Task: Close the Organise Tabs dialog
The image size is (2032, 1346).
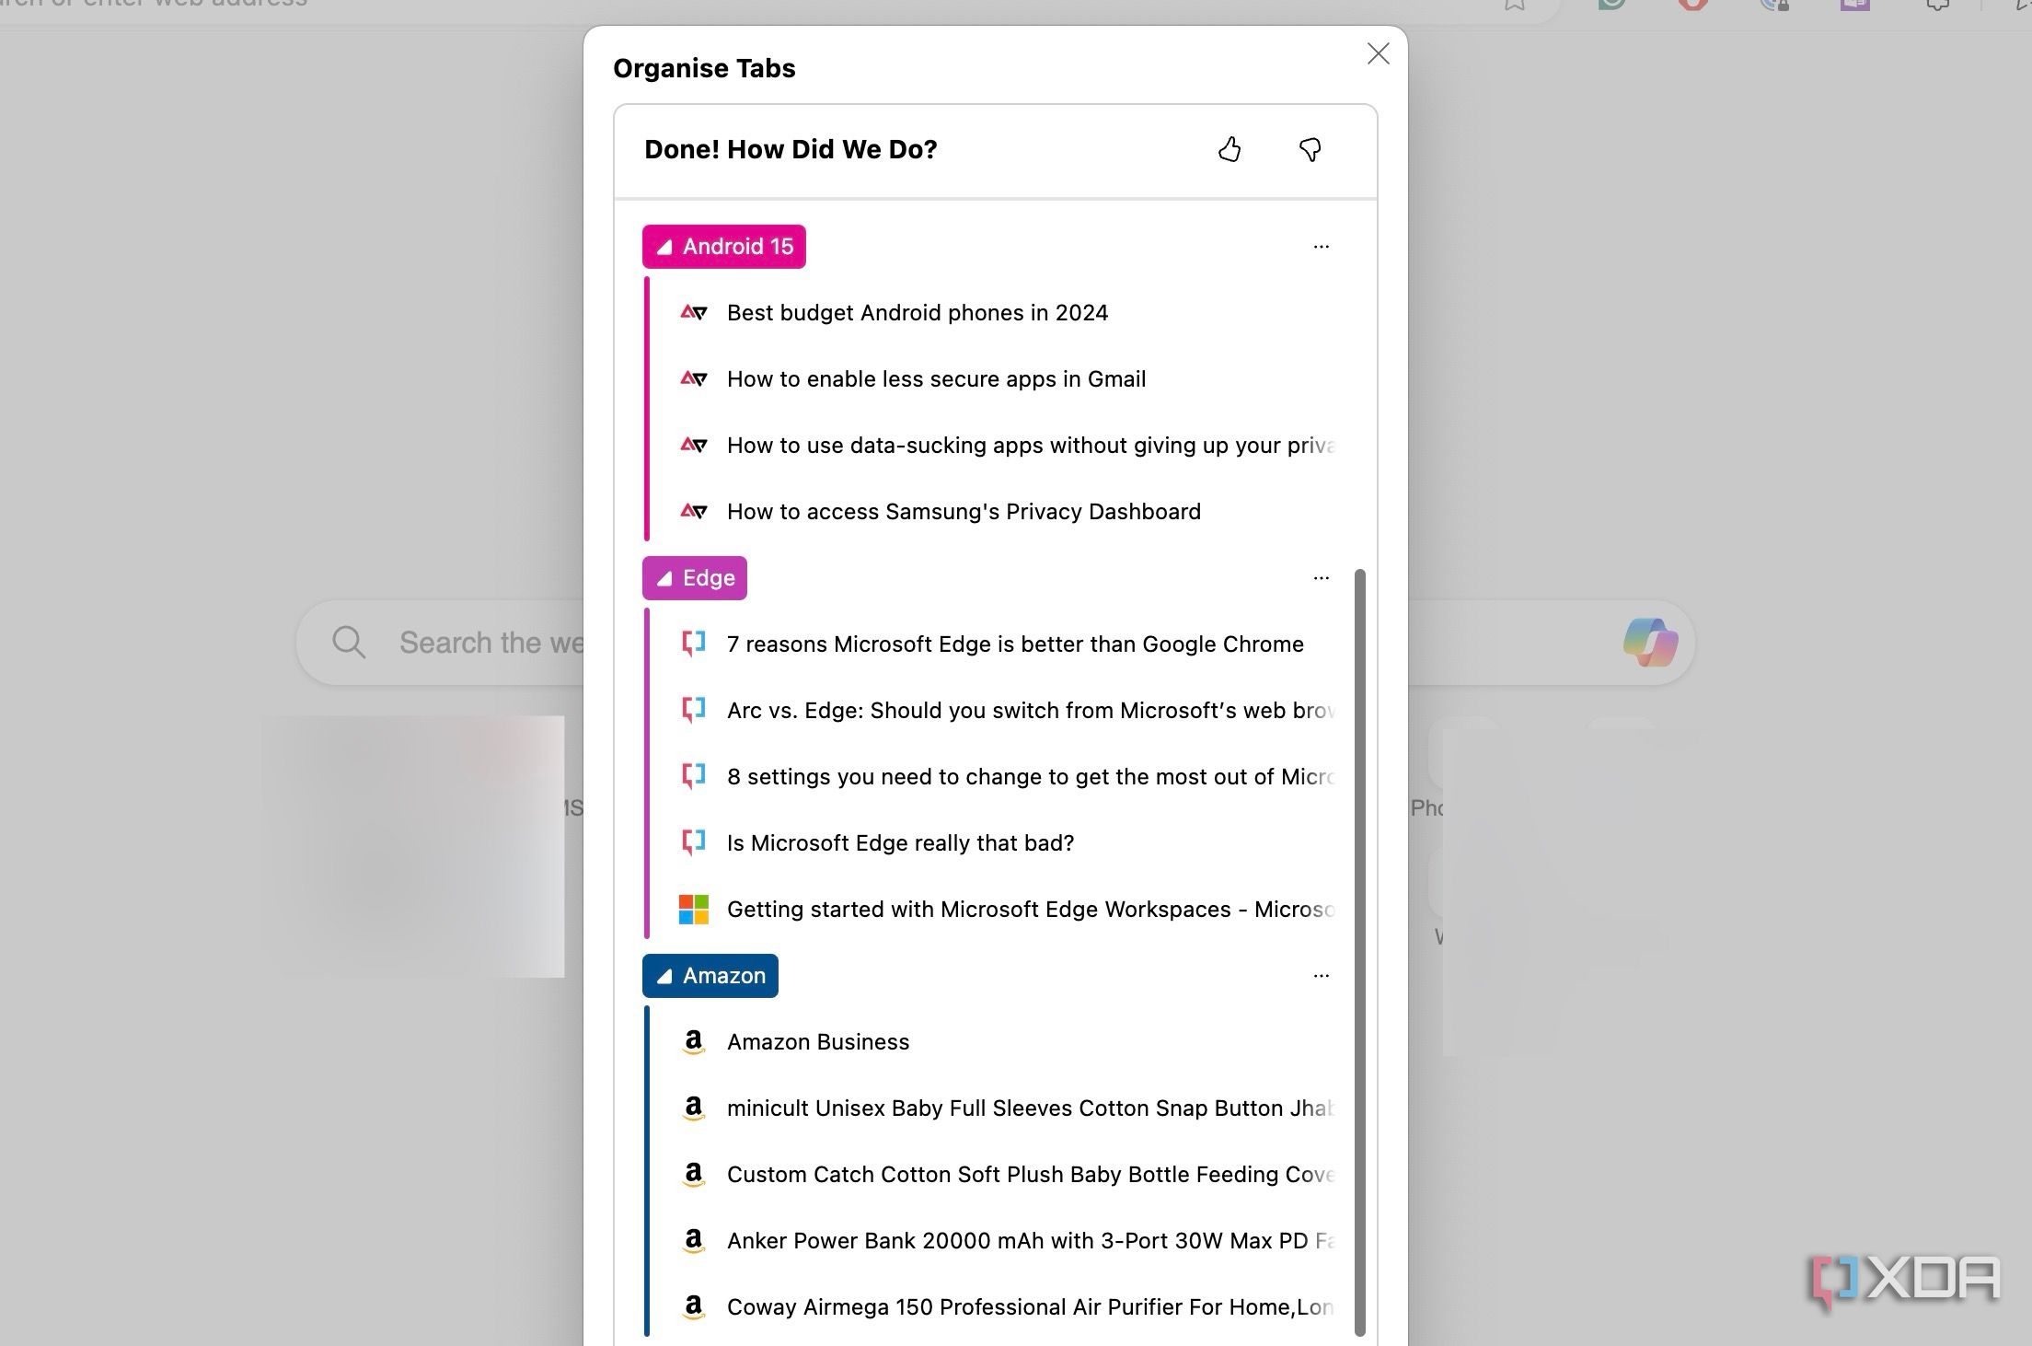Action: [1378, 54]
